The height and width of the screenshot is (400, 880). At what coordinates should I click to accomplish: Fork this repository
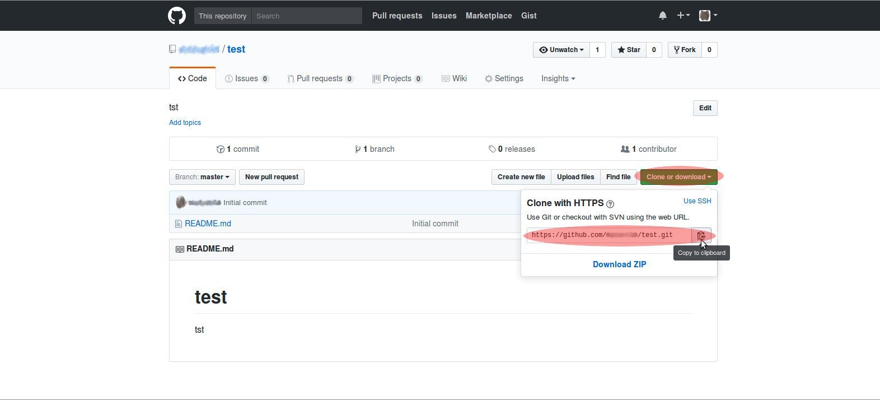click(x=685, y=50)
